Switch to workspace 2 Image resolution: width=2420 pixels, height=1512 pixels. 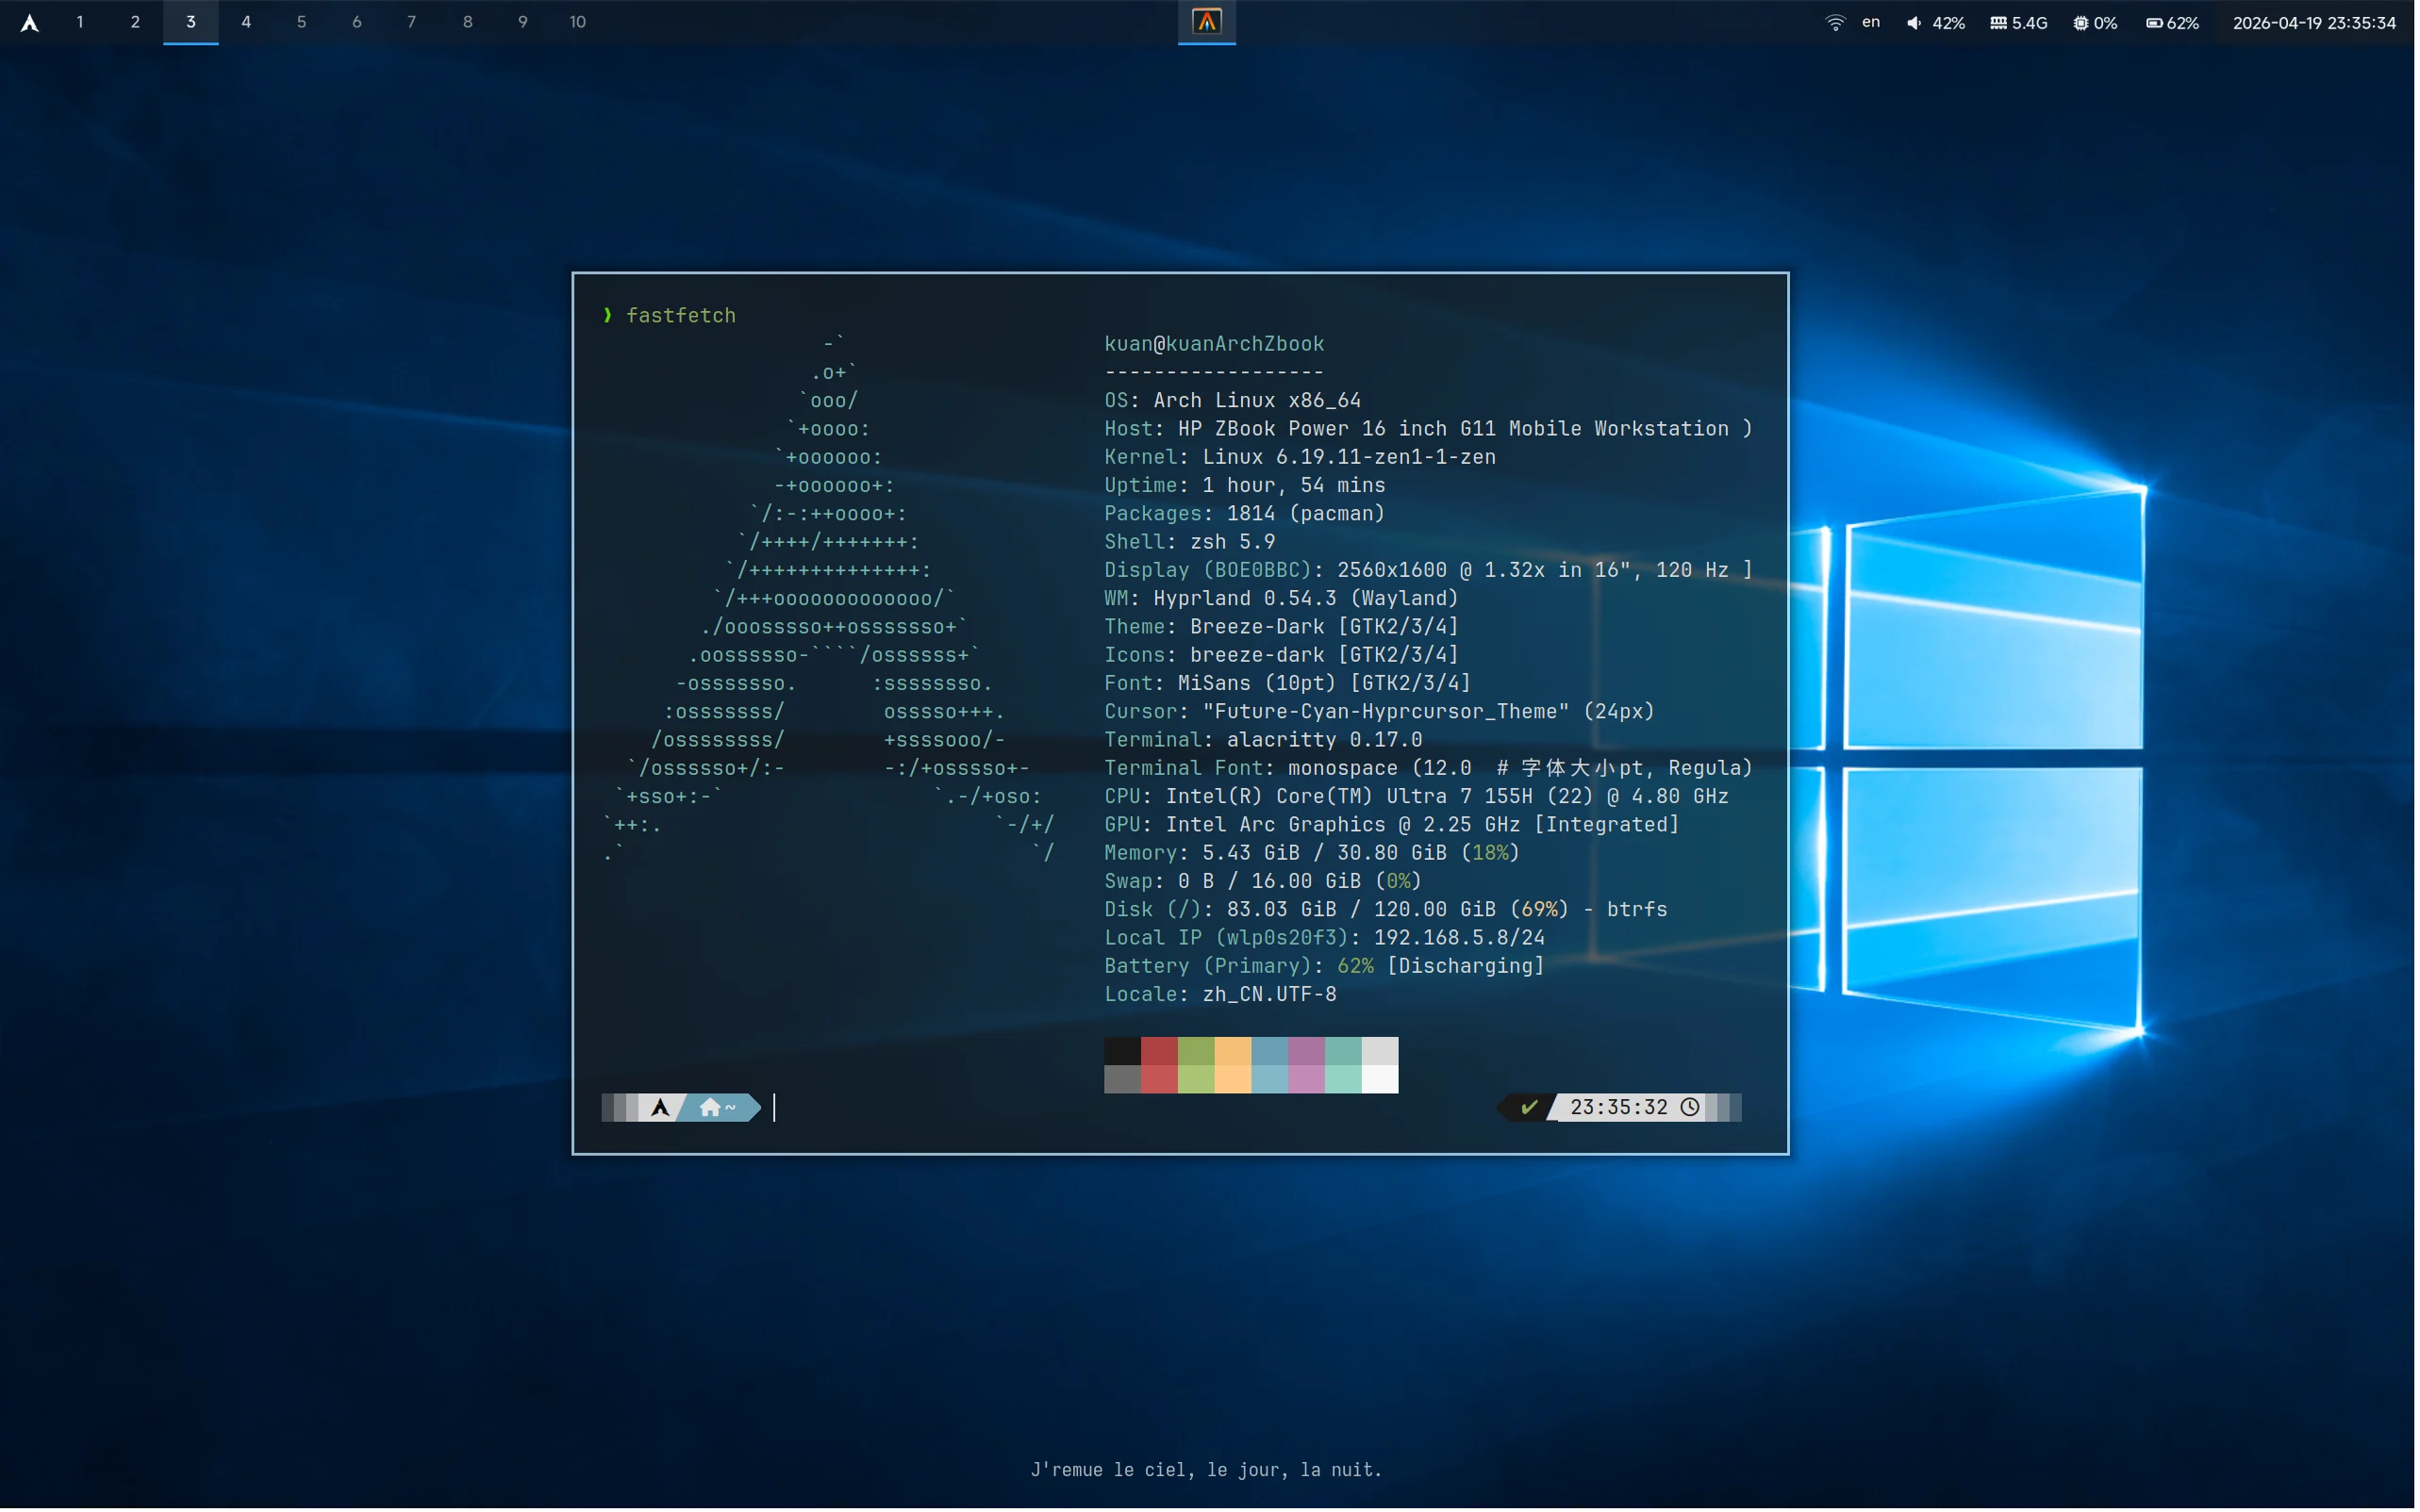click(x=135, y=22)
